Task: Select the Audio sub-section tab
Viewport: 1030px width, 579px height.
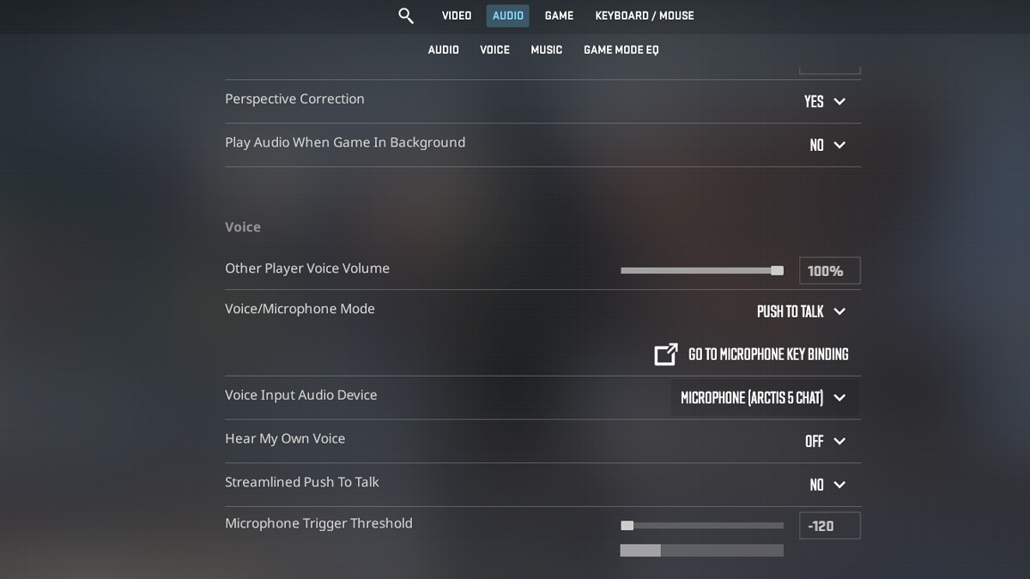Action: pos(443,50)
